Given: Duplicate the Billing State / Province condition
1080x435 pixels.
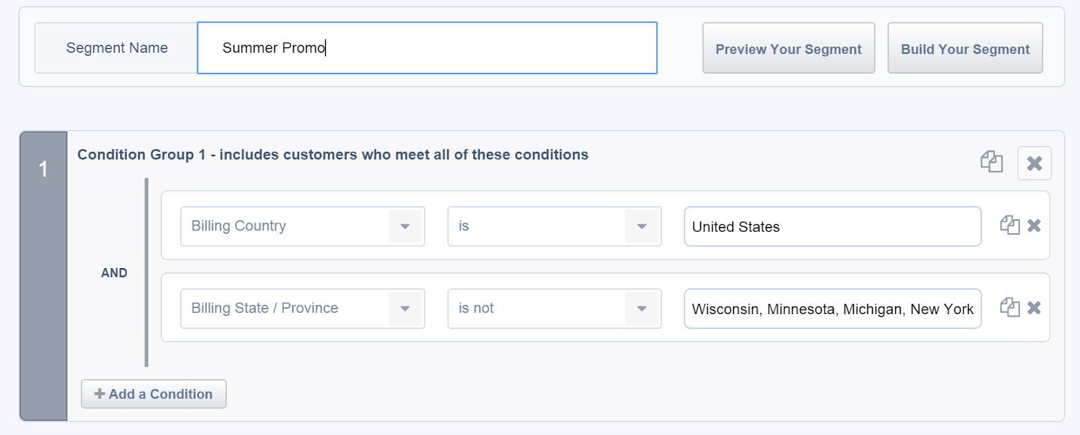Looking at the screenshot, I should [x=1009, y=308].
